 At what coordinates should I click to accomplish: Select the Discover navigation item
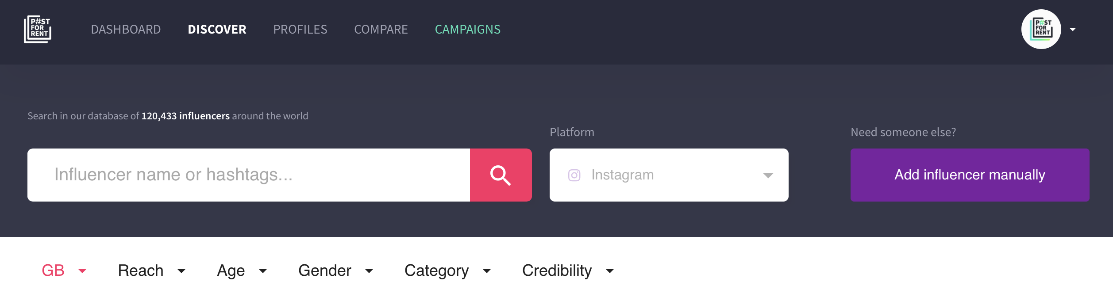(x=217, y=30)
